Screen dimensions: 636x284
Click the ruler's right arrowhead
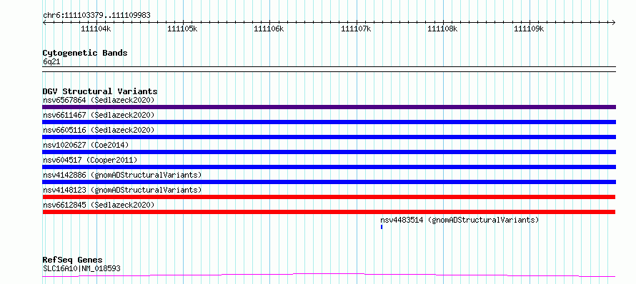[x=614, y=22]
